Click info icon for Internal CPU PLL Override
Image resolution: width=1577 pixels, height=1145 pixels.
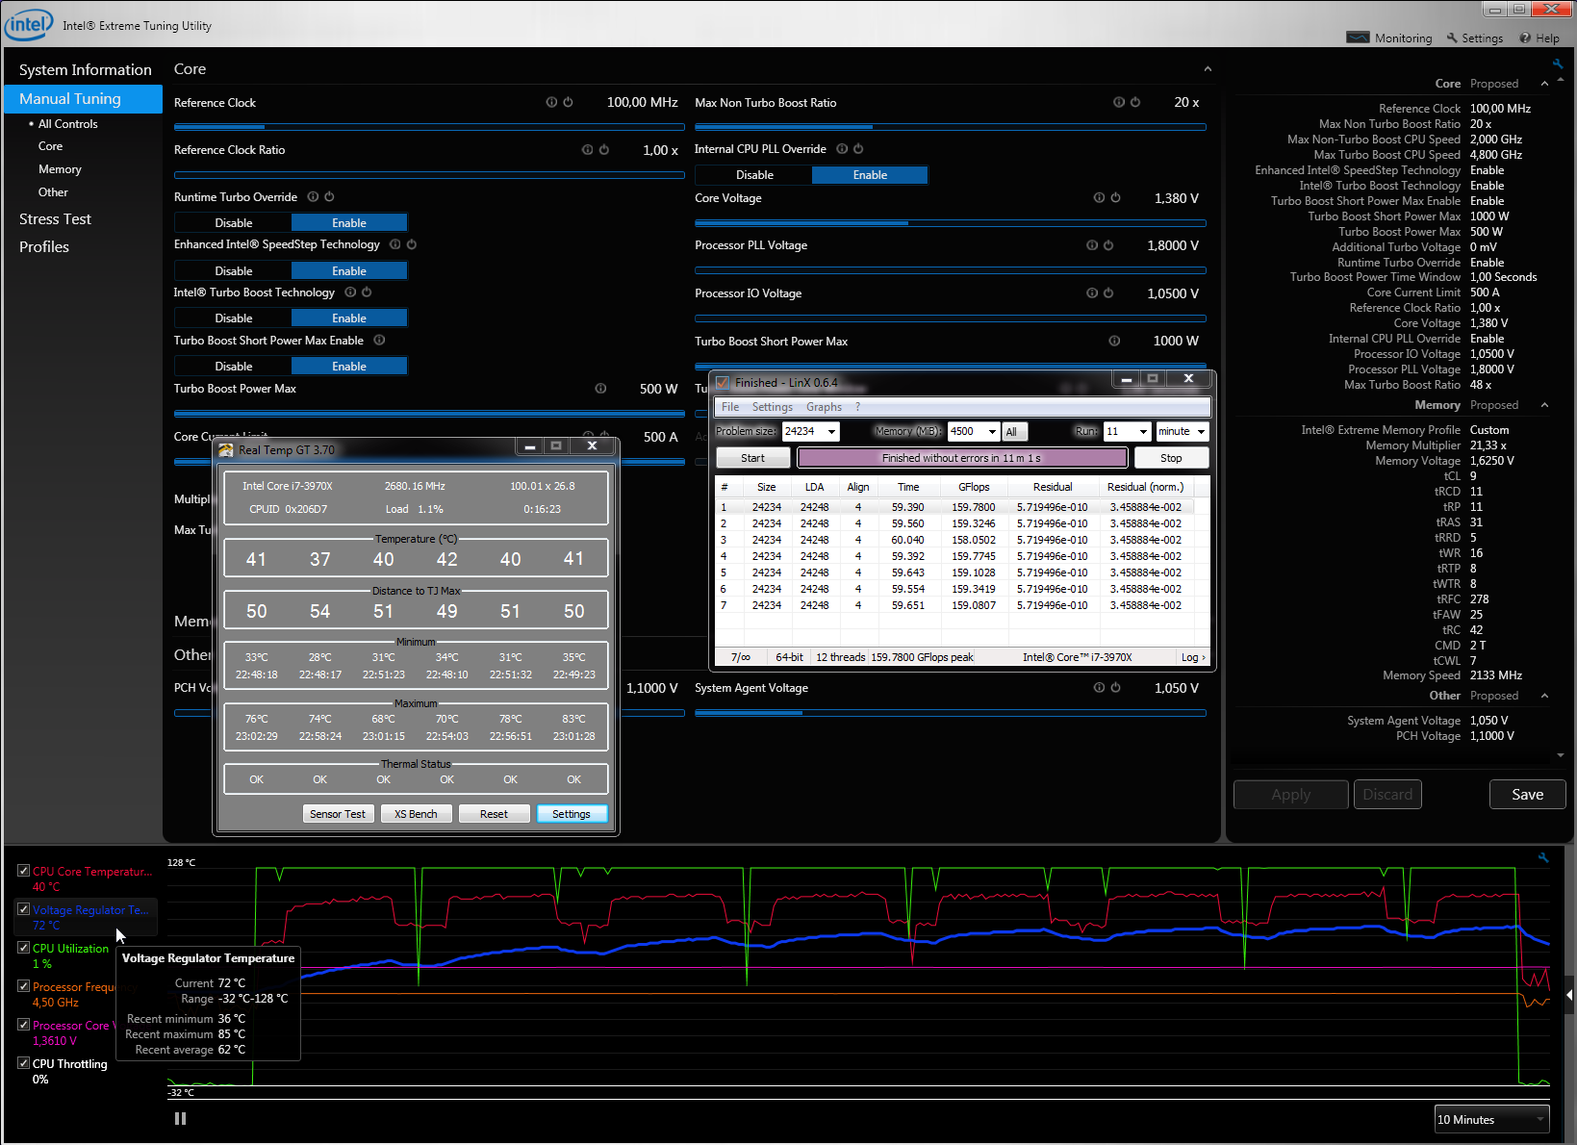coord(842,149)
